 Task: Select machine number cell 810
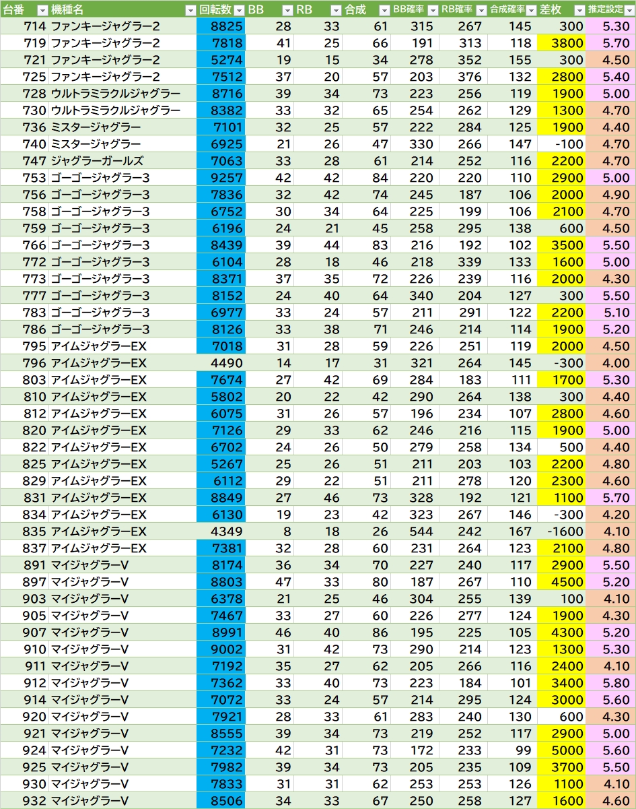pos(24,397)
